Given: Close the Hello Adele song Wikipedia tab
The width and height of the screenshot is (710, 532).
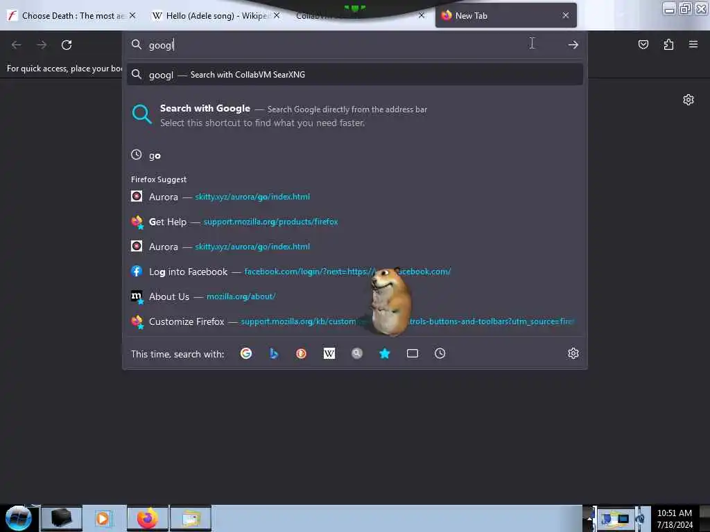Looking at the screenshot, I should [277, 15].
